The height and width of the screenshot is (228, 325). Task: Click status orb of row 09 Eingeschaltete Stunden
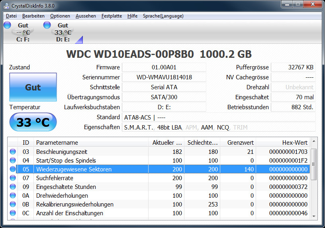click(x=13, y=187)
